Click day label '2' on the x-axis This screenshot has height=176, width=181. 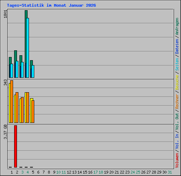click(17, 172)
